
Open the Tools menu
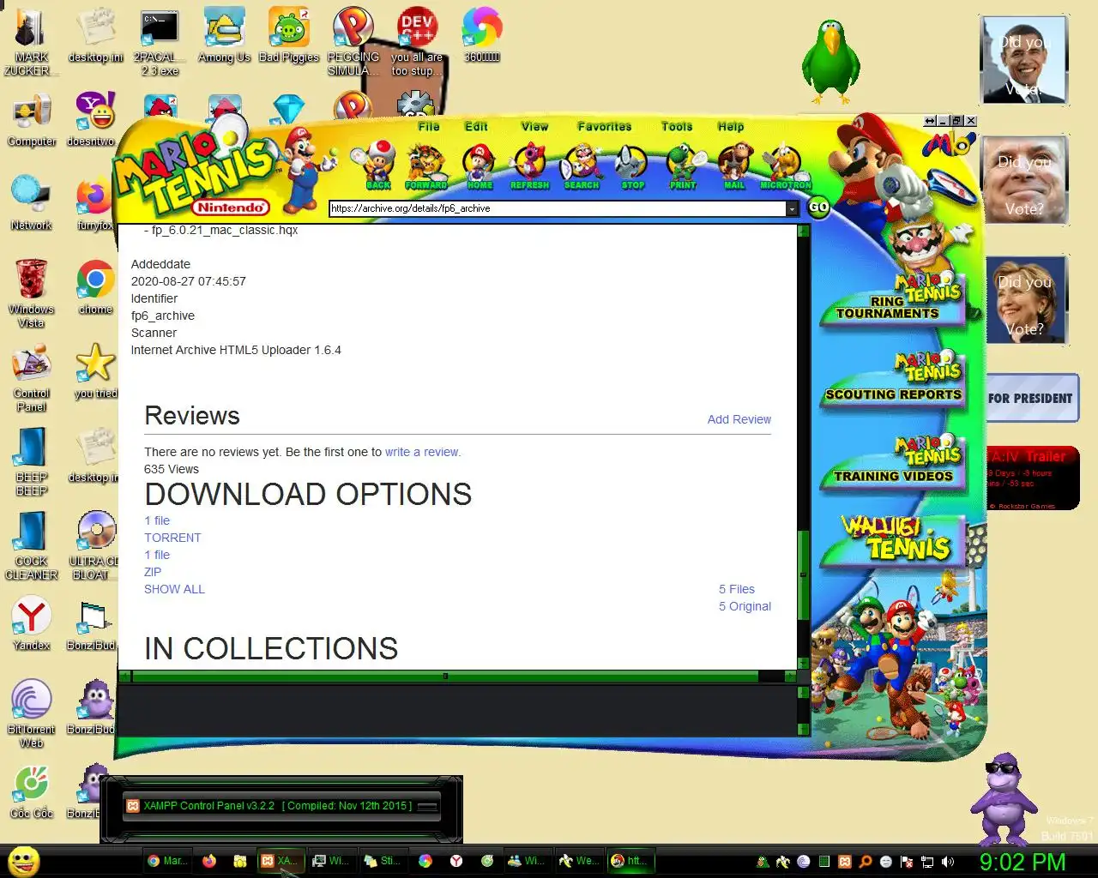click(x=677, y=126)
